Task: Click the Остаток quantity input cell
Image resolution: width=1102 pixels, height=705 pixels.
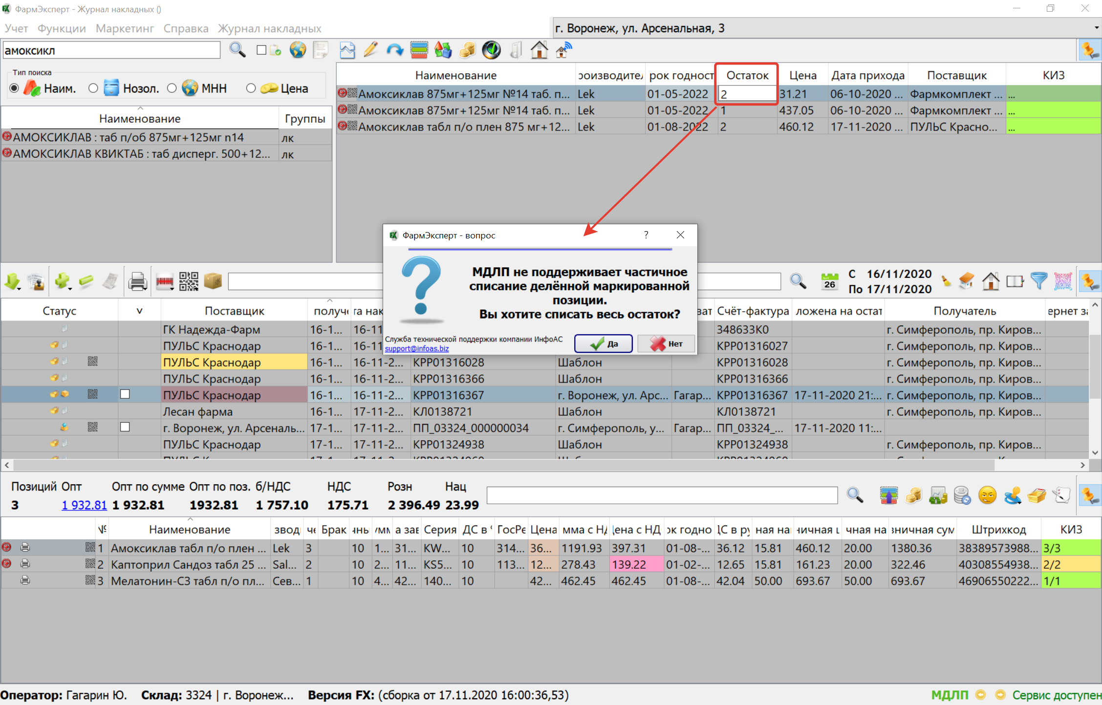Action: [746, 94]
